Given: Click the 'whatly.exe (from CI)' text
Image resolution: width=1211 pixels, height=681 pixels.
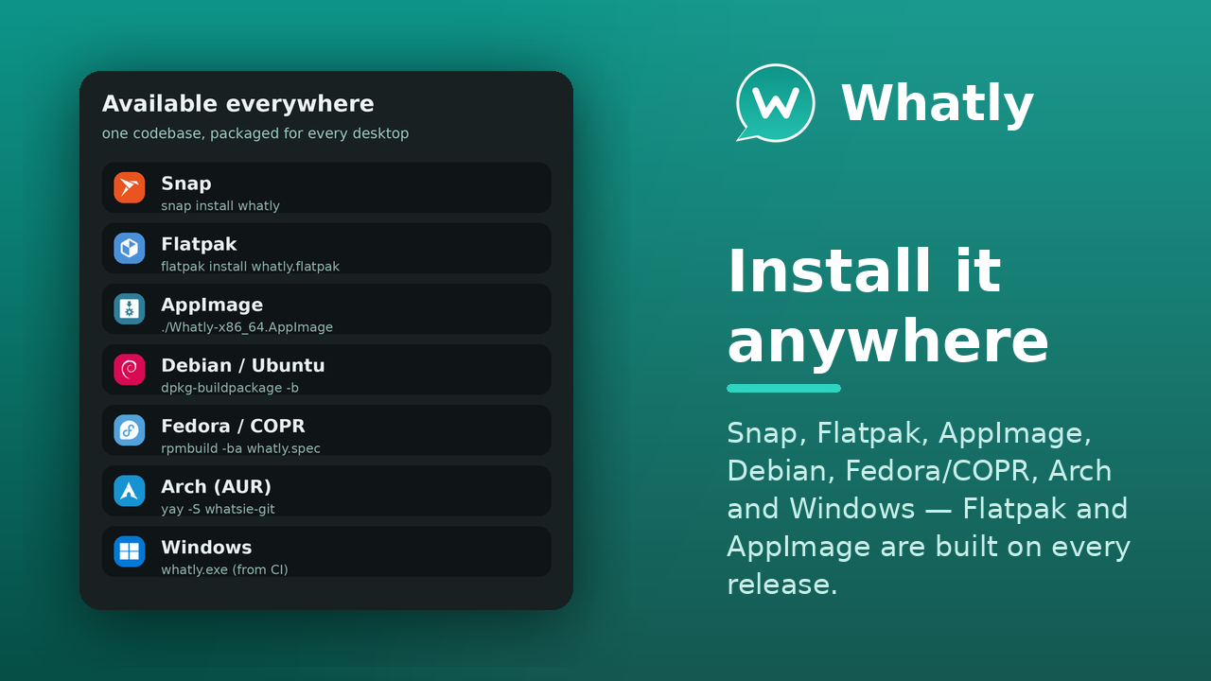Looking at the screenshot, I should [224, 568].
